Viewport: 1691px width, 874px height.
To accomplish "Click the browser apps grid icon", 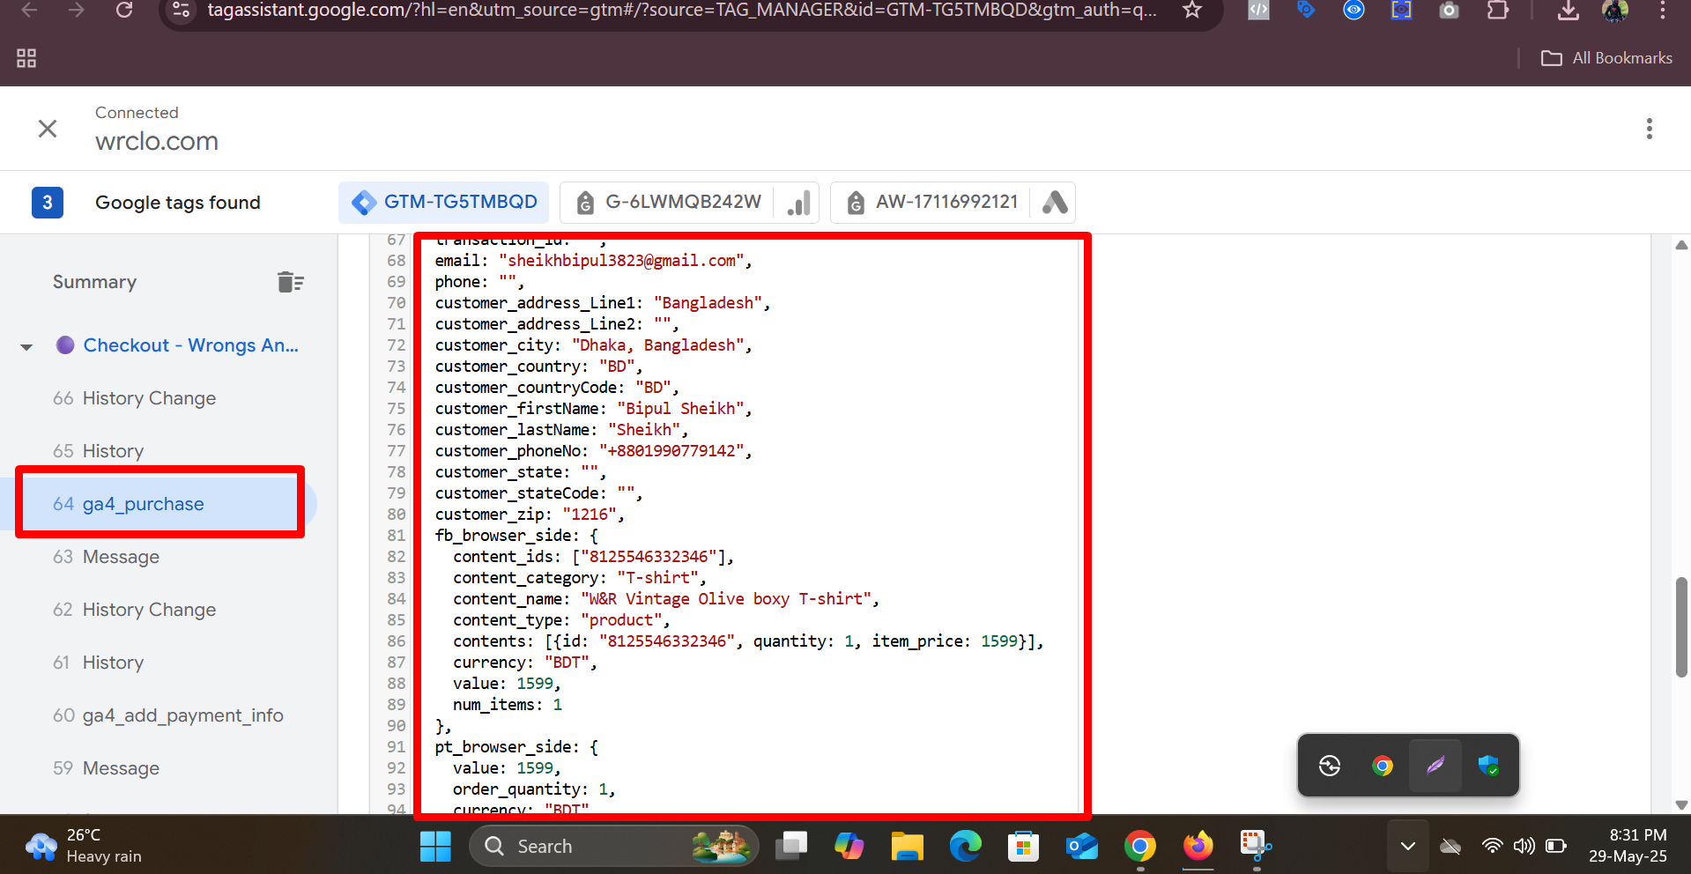I will [x=26, y=58].
